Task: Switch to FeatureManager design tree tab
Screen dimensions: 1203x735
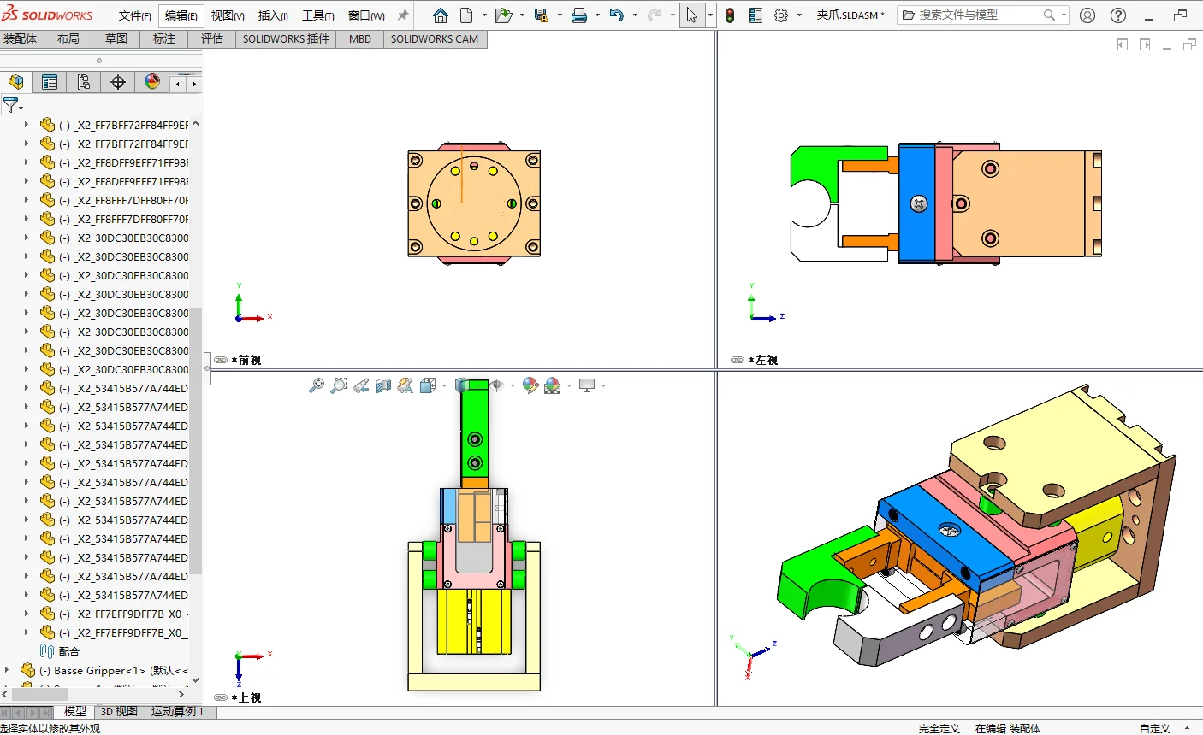Action: (x=16, y=82)
